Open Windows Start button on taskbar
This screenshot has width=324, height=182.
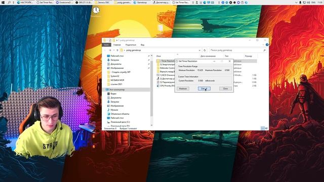[x=3, y=3]
